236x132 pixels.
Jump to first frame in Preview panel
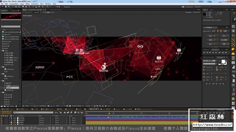pyautogui.click(x=204, y=53)
